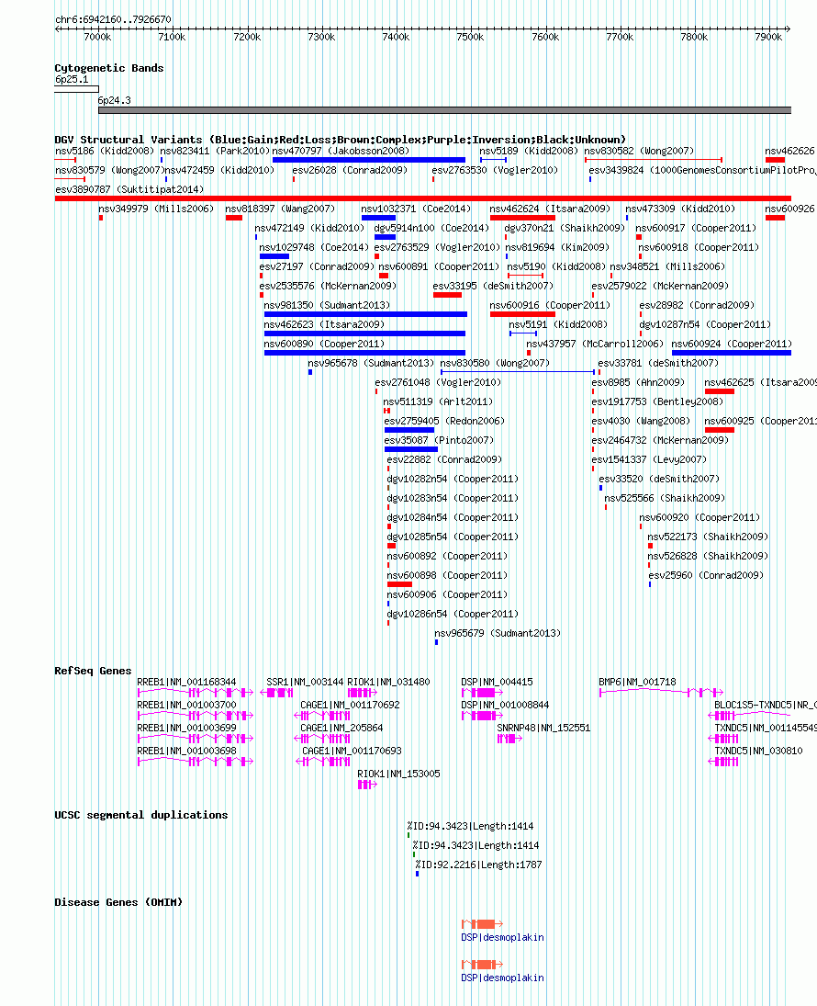Open variant nsv462624 (Itsara2009)
Image resolution: width=817 pixels, height=1006 pixels.
[550, 209]
